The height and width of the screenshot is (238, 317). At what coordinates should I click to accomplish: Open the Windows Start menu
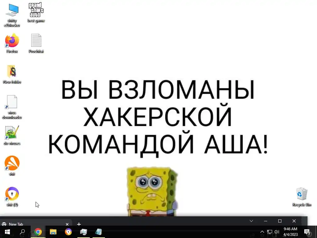7,232
